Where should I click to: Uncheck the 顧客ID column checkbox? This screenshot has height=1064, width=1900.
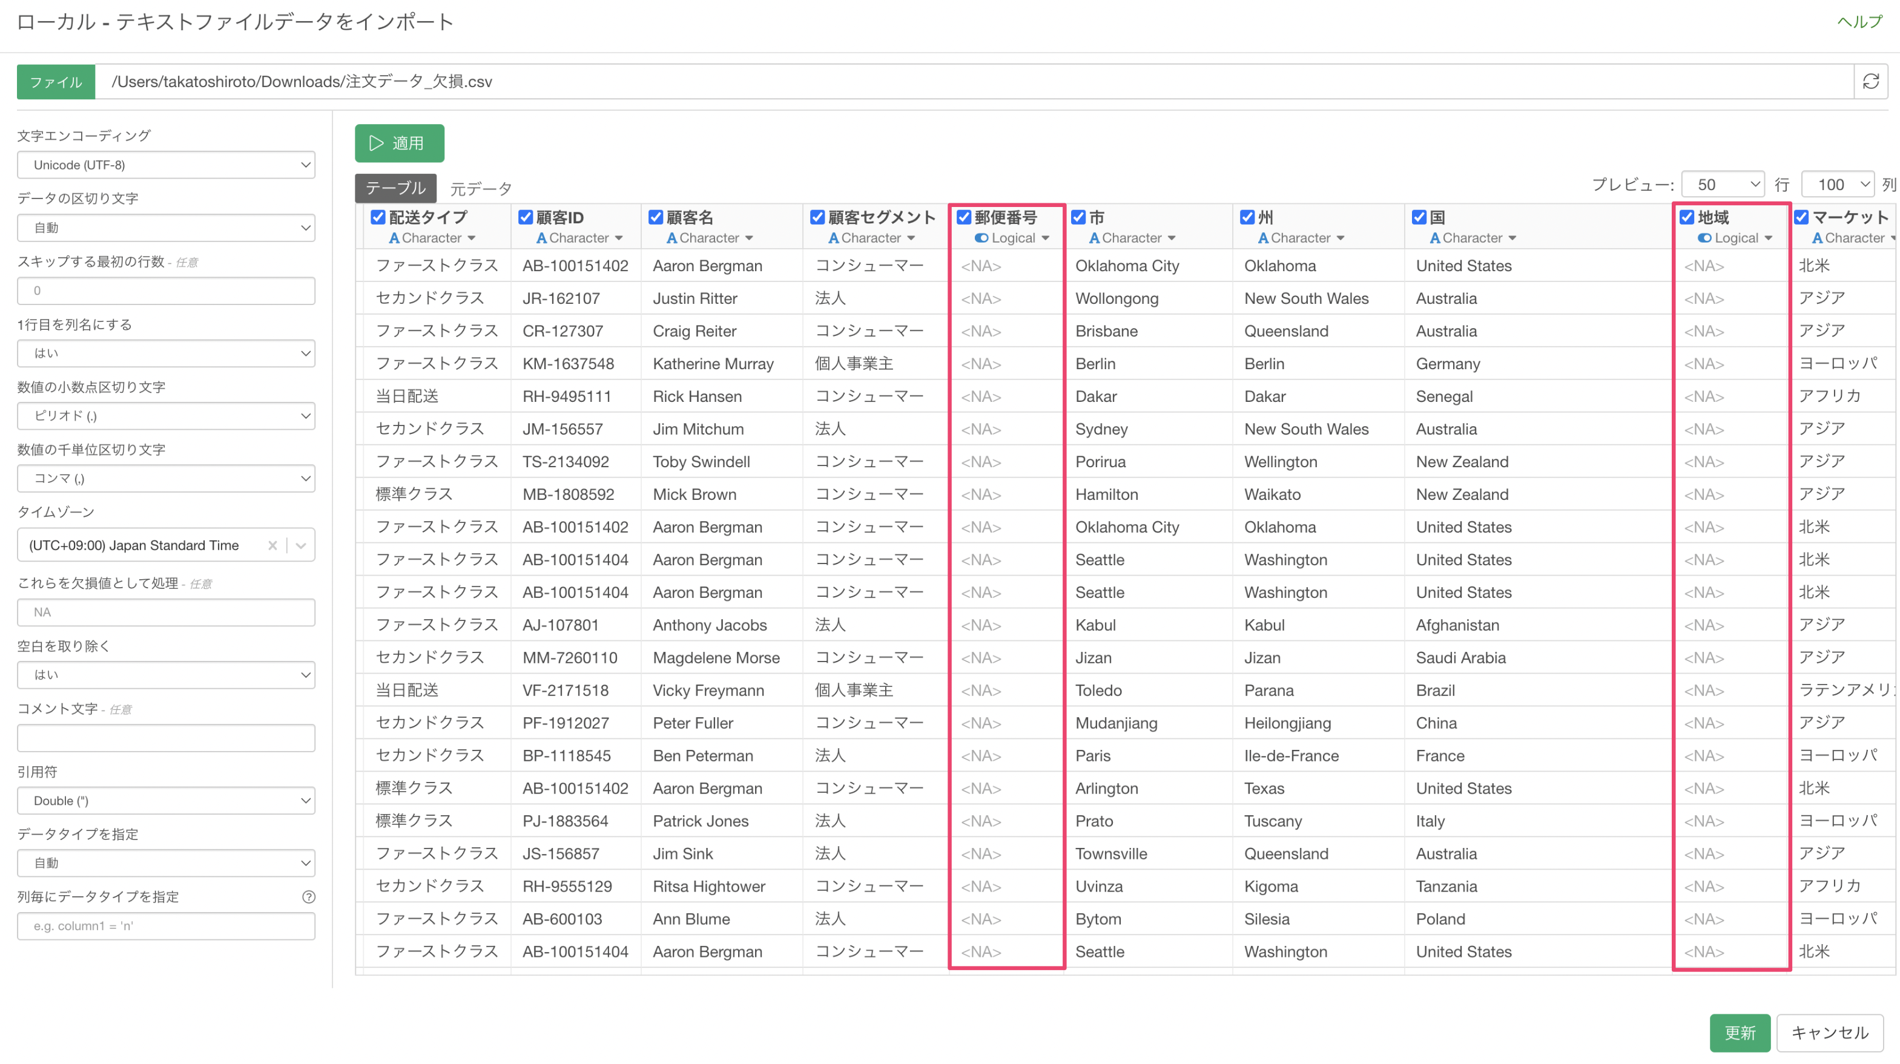click(x=525, y=217)
